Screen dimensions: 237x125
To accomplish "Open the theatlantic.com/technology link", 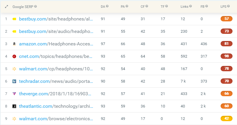I will (56, 106).
